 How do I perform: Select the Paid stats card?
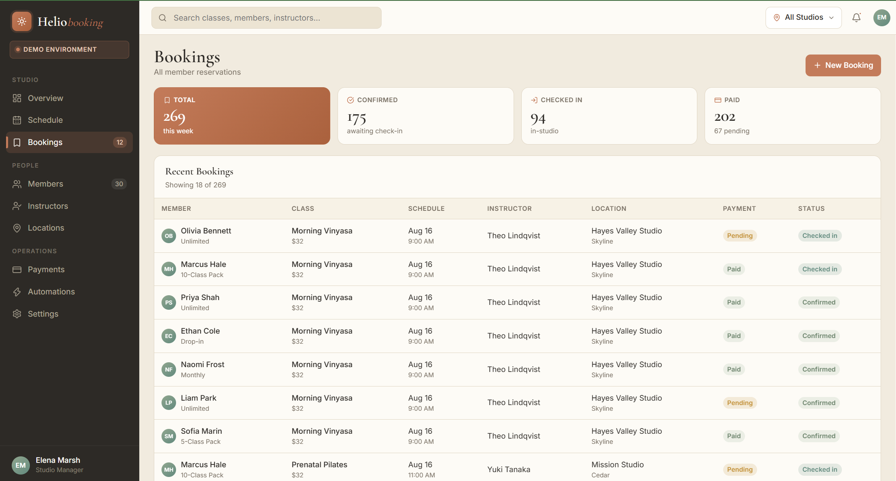click(x=793, y=116)
